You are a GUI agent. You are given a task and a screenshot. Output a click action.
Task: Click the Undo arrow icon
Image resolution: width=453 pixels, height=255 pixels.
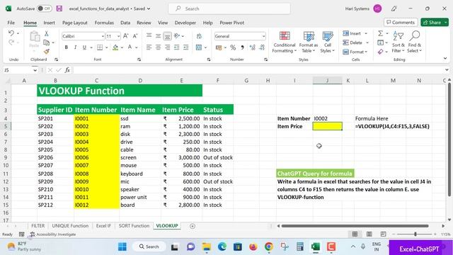[11, 33]
